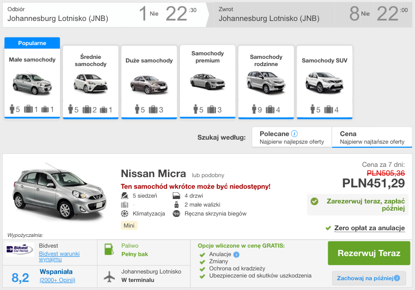Click the Popularne badge
415x290 pixels.
pyautogui.click(x=33, y=43)
